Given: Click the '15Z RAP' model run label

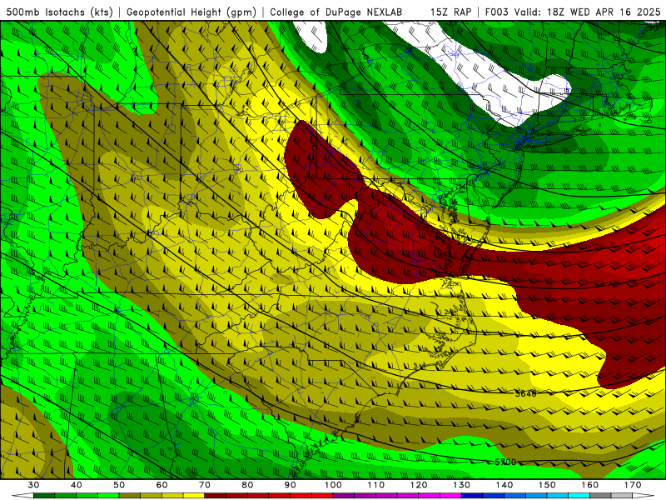Looking at the screenshot, I should [x=450, y=12].
